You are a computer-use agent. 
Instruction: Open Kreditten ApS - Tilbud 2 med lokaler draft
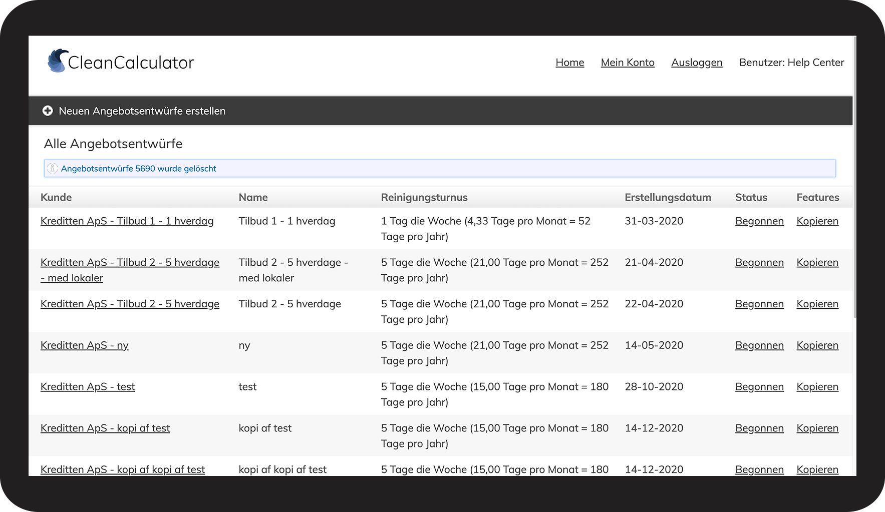coord(130,263)
